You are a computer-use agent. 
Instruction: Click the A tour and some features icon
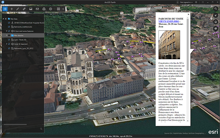(12, 31)
